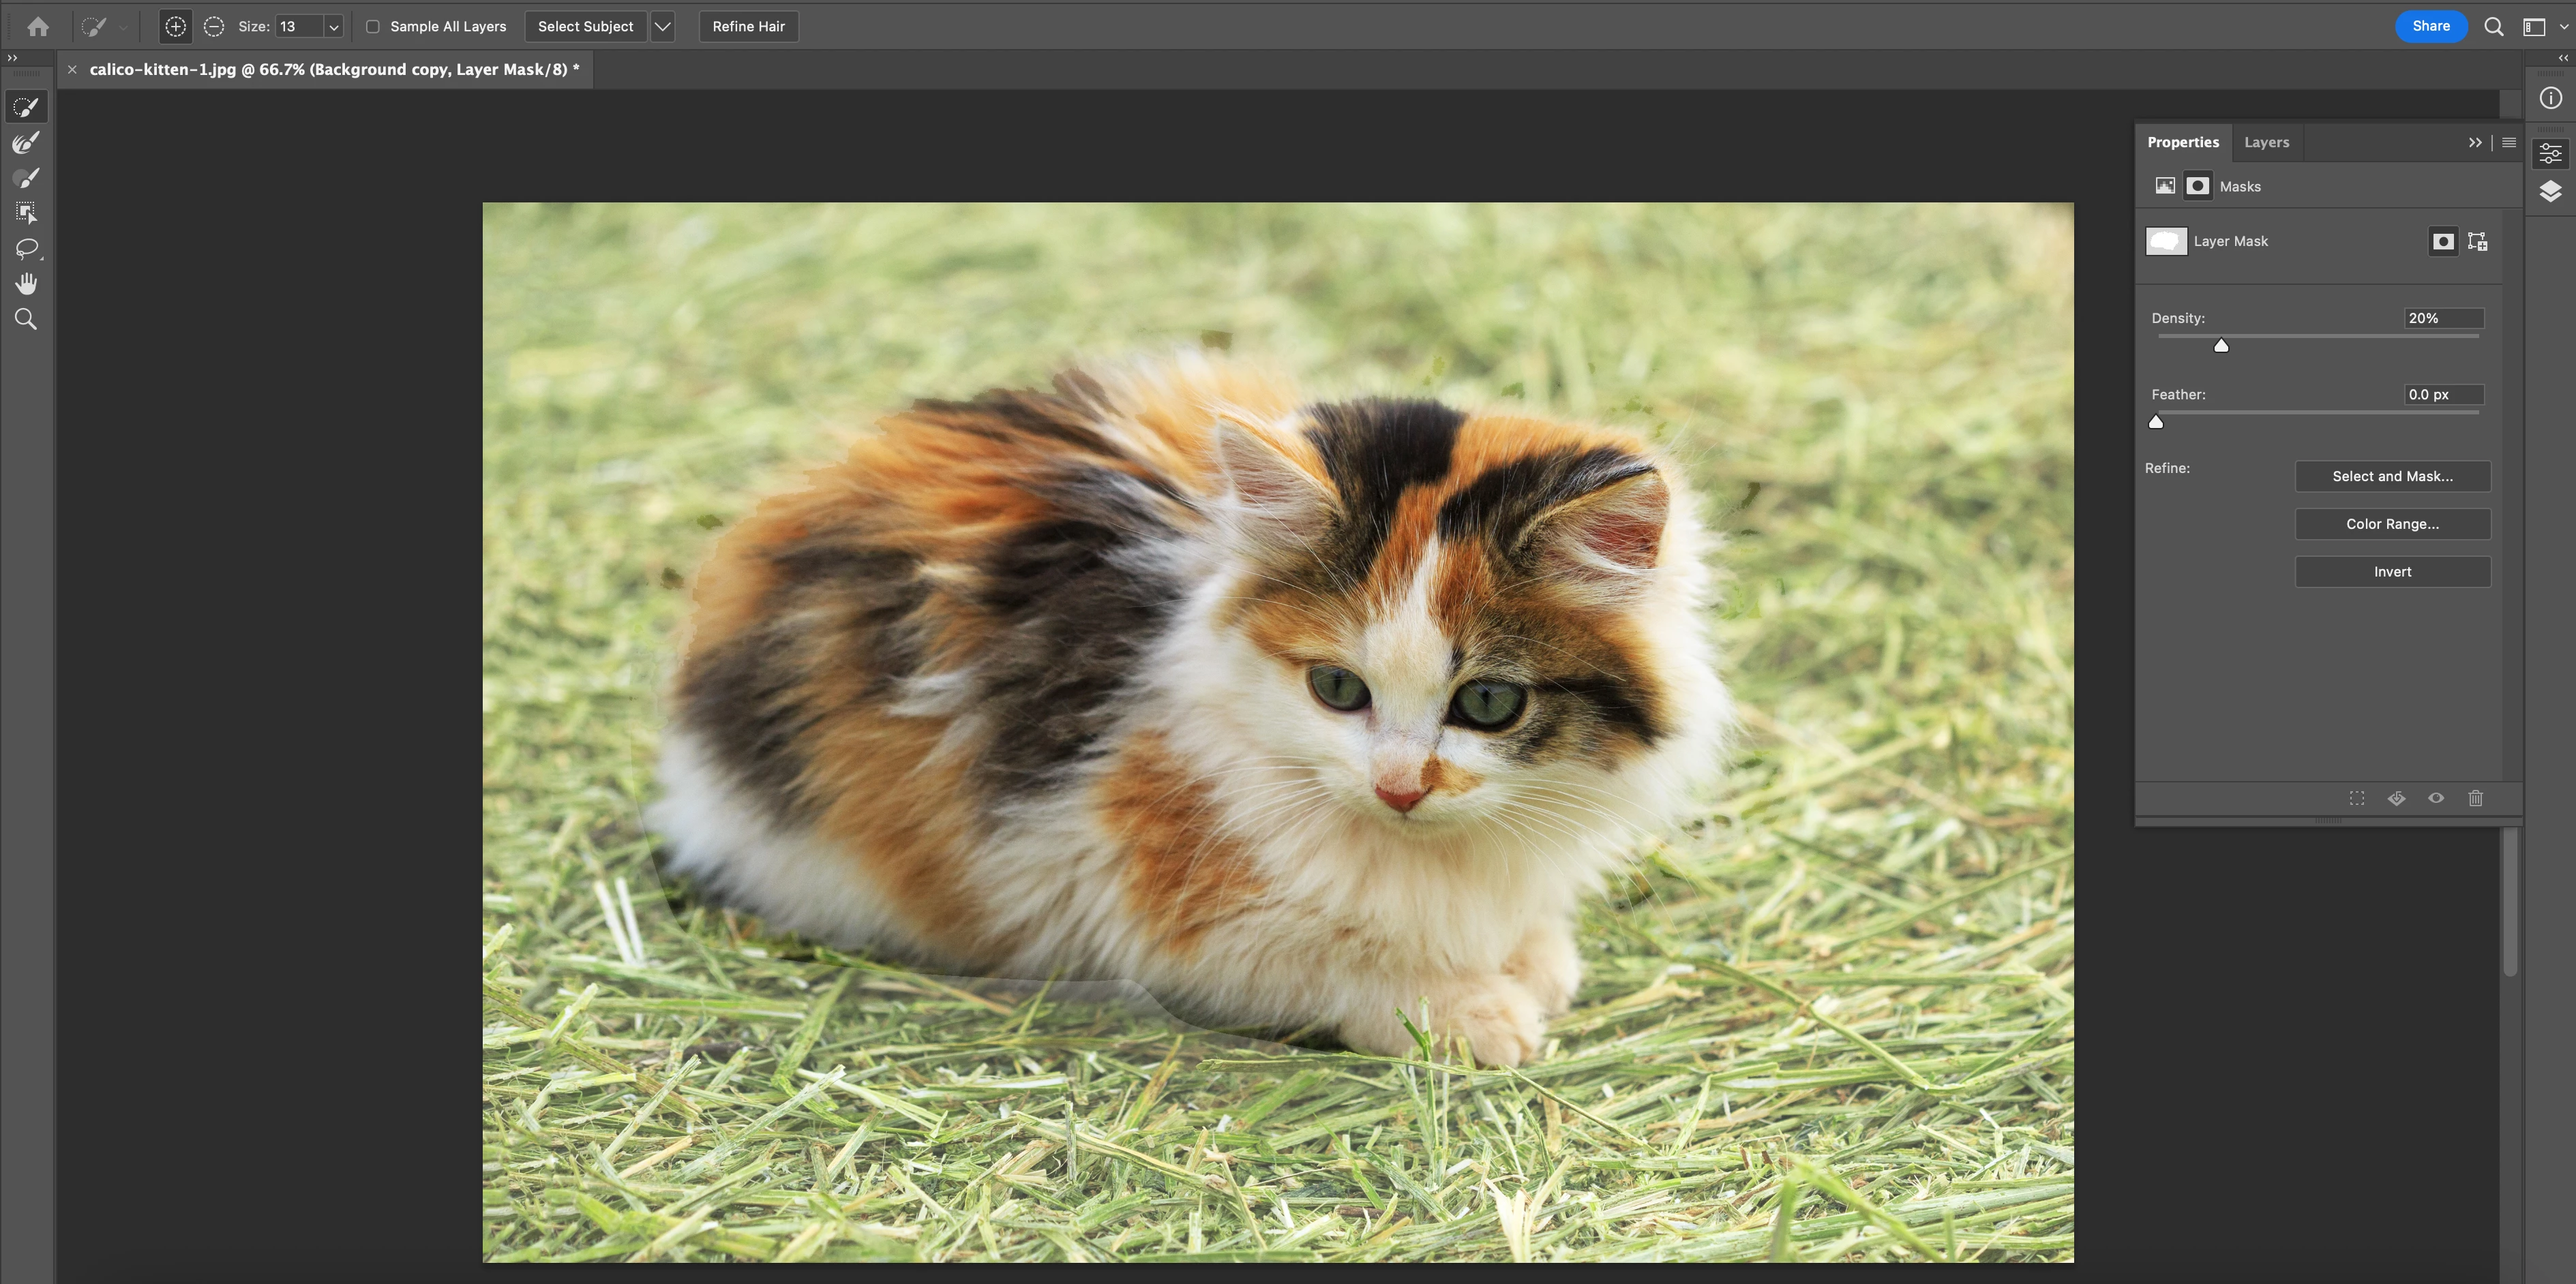
Task: Expand the Select Subject options arrow
Action: point(662,27)
